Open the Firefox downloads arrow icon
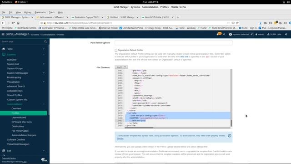The width and height of the screenshot is (291, 164). click(x=261, y=23)
